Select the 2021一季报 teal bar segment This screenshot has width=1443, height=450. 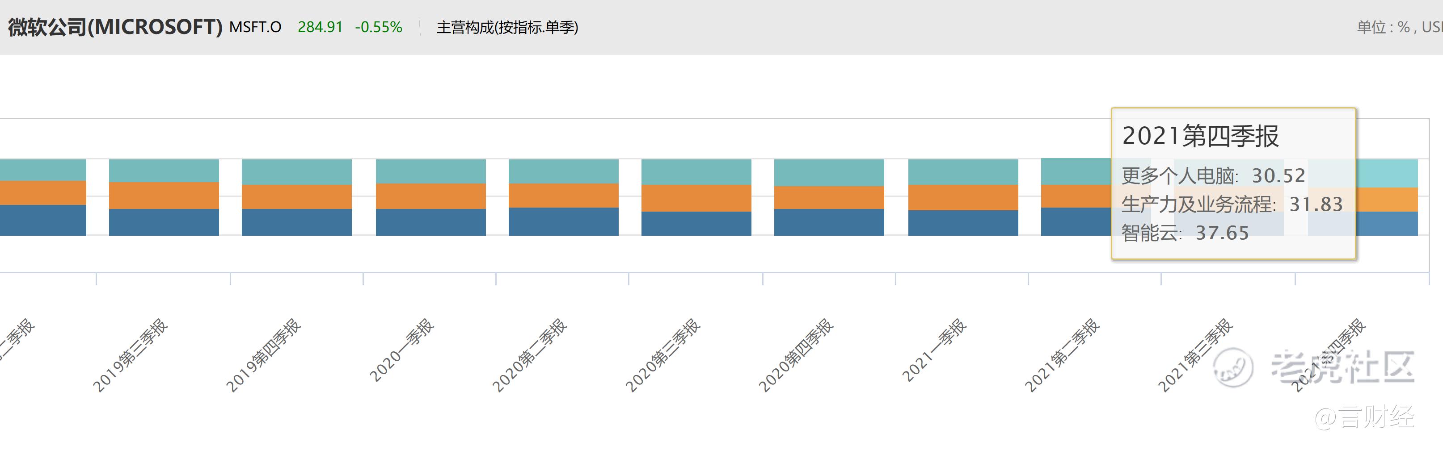(x=963, y=172)
